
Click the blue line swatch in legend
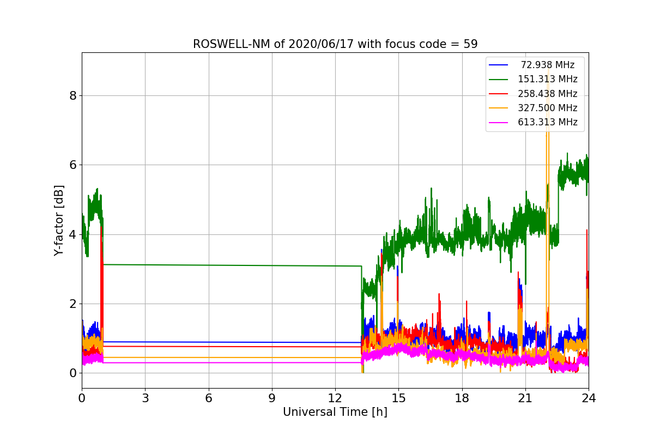tap(499, 65)
